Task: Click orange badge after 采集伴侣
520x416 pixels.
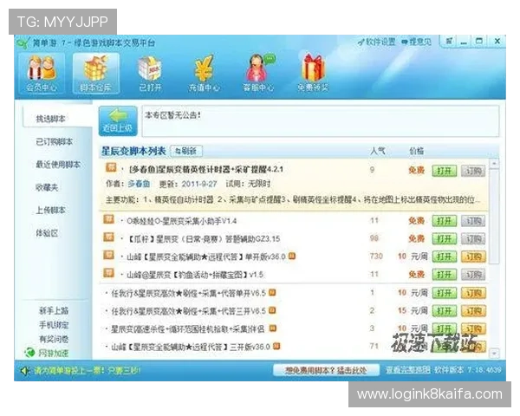Action: 273,328
